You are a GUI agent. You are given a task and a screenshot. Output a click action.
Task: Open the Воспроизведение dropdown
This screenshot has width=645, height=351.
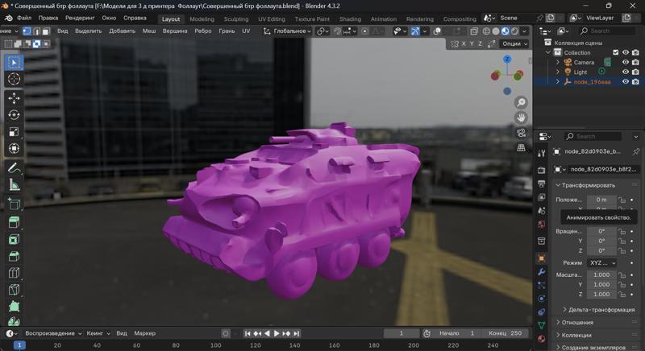53,333
